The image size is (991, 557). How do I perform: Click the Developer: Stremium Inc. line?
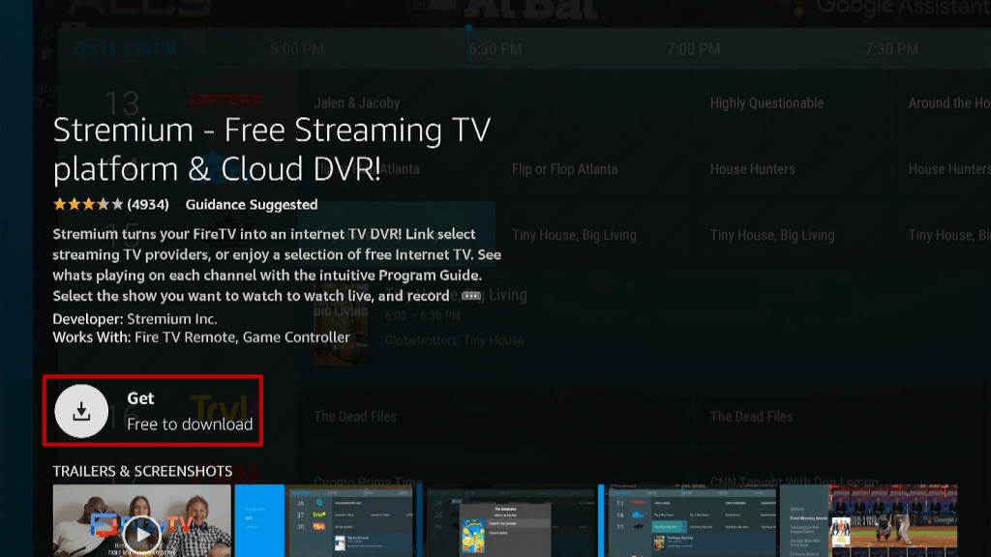point(135,319)
